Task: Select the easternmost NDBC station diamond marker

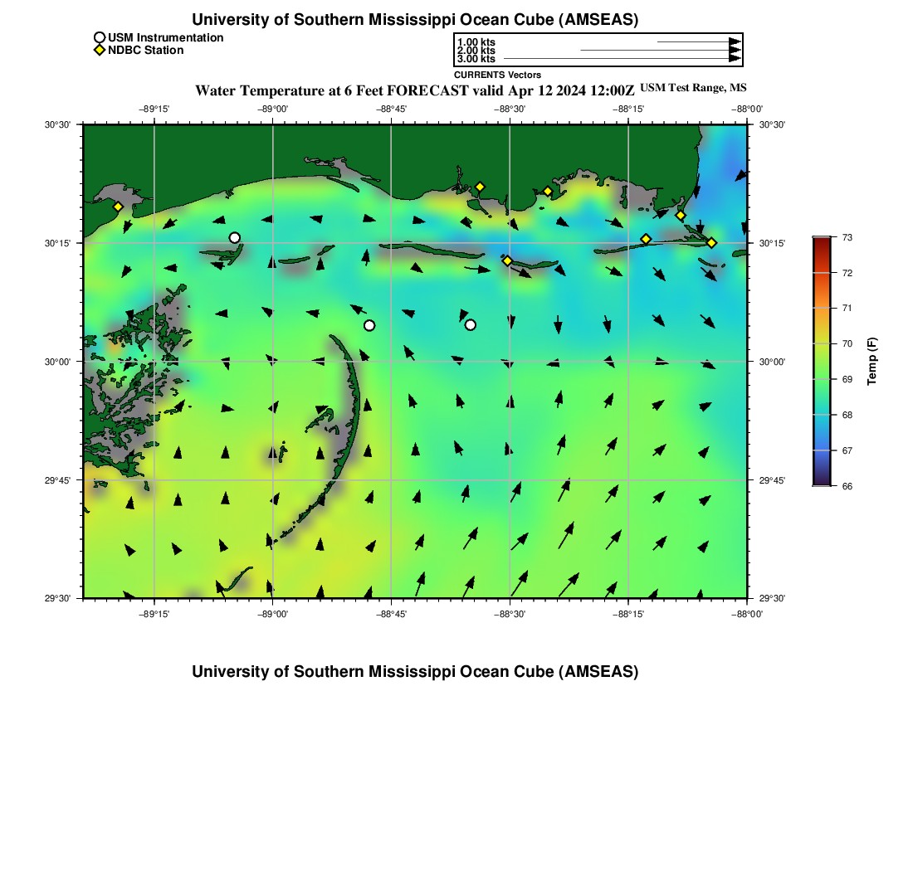Action: point(711,243)
